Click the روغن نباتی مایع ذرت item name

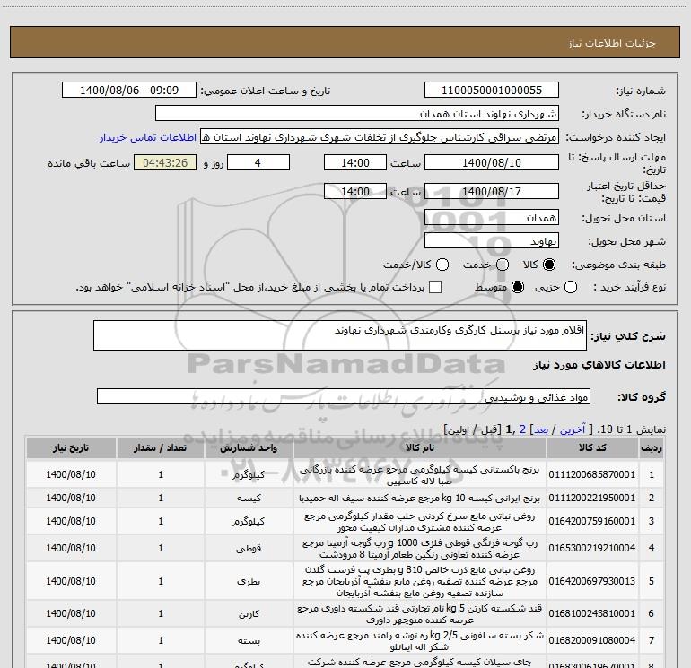(x=420, y=581)
